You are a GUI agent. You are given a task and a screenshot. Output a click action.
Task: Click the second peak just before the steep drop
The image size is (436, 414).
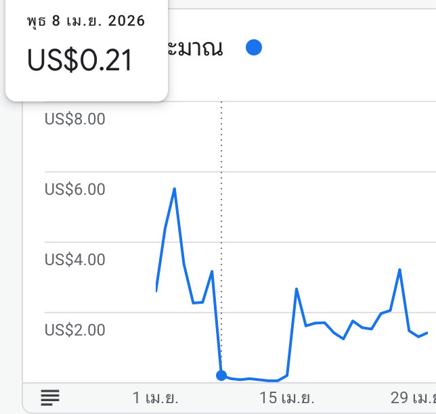(x=212, y=271)
